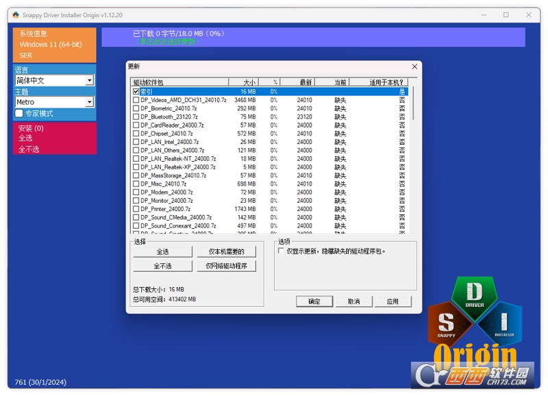Click the download progress bar banner
Viewport: 548px width, 396px height.
(313, 37)
